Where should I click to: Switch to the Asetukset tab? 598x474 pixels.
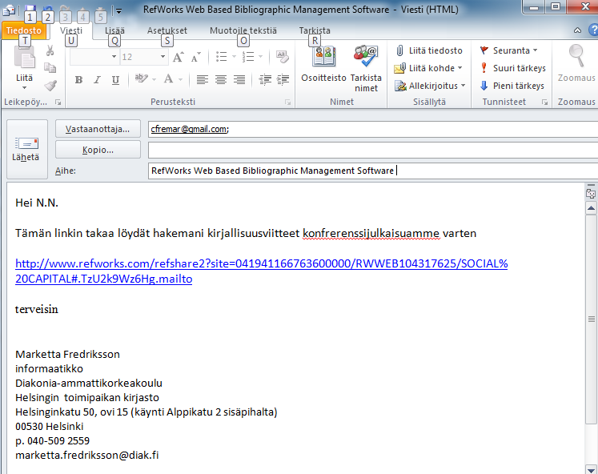tap(167, 30)
